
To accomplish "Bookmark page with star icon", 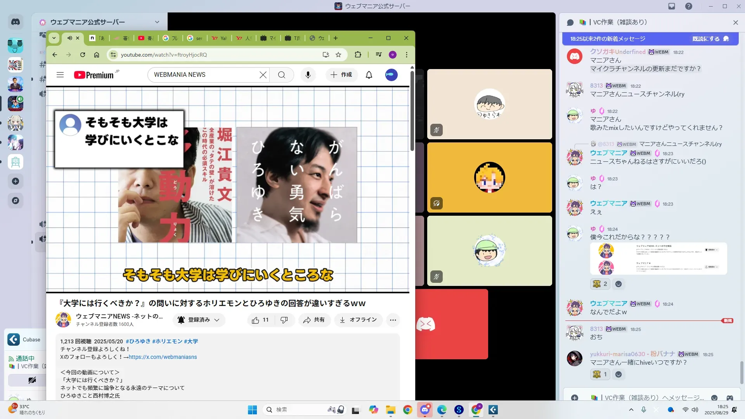I will click(338, 55).
